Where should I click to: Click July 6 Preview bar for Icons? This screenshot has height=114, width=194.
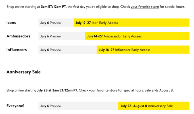coord(56,23)
